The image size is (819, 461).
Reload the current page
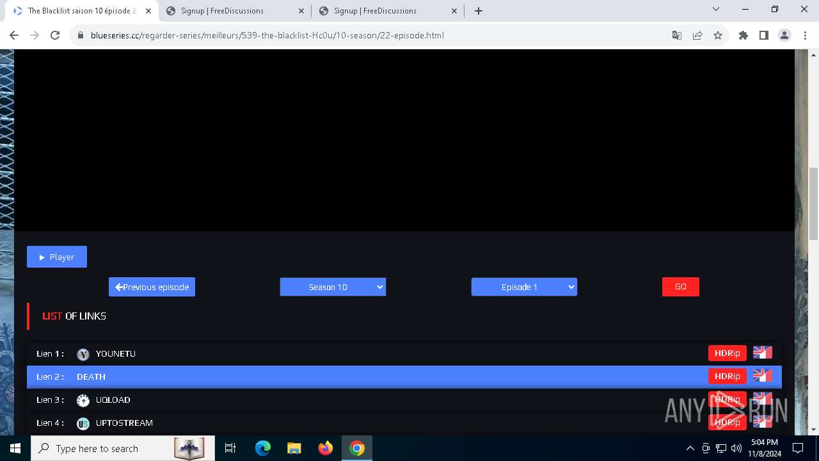(x=55, y=35)
